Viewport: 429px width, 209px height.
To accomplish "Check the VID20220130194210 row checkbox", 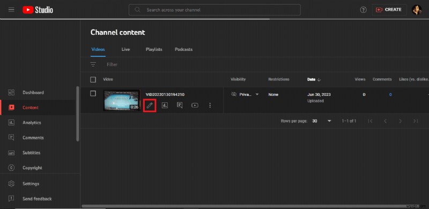I will (93, 94).
